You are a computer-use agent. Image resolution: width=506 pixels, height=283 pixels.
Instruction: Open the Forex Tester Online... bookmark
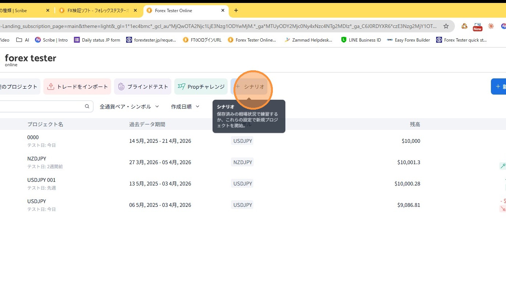252,40
